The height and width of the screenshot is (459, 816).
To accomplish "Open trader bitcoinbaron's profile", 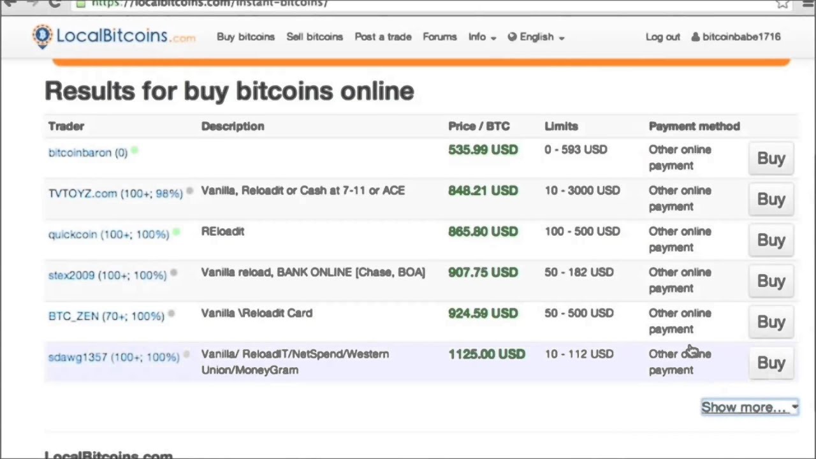I will pyautogui.click(x=88, y=153).
